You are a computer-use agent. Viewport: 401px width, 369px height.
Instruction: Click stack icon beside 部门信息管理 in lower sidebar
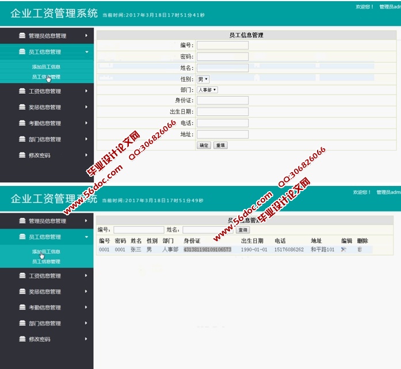[22, 323]
